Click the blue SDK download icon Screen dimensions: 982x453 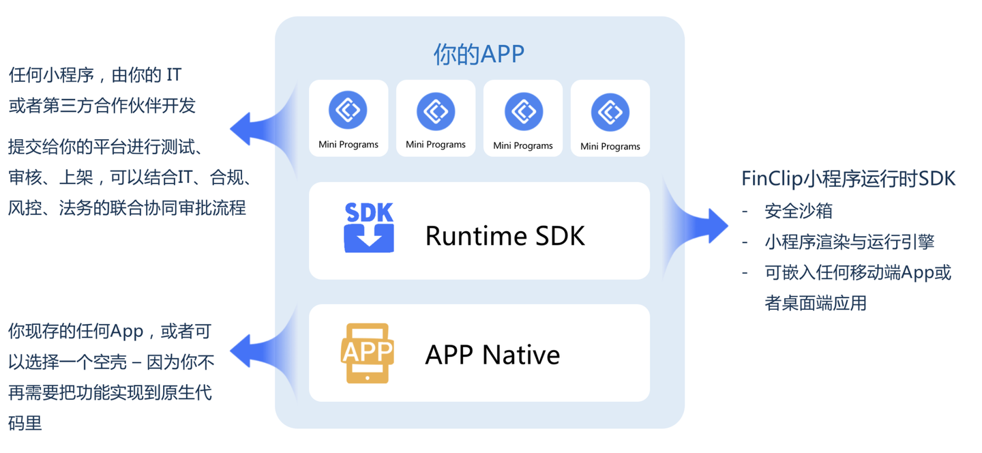pyautogui.click(x=369, y=228)
